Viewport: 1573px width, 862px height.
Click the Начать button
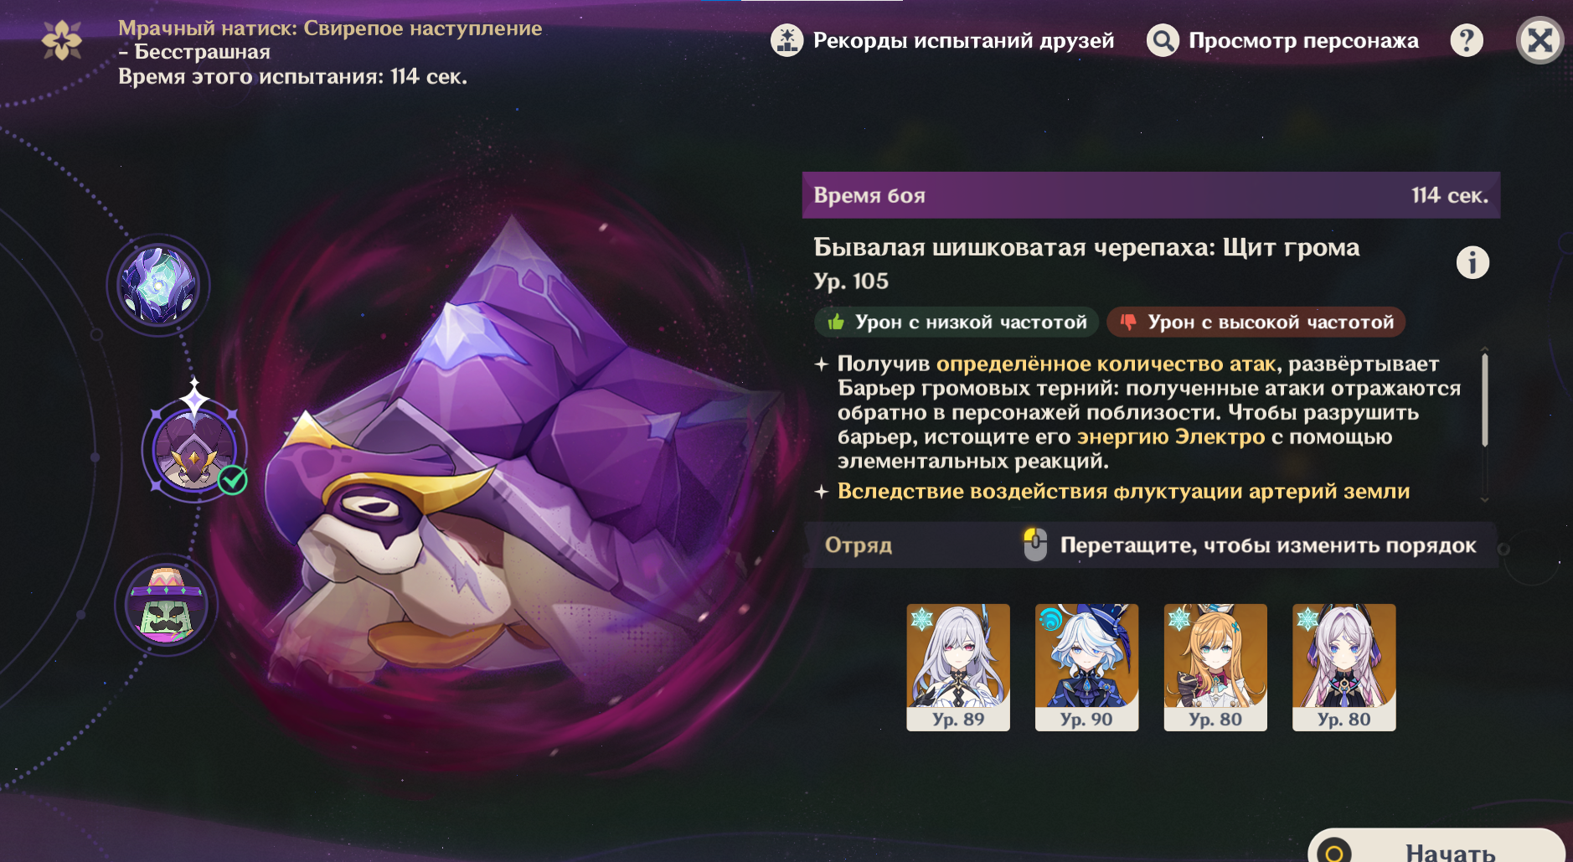click(x=1436, y=846)
